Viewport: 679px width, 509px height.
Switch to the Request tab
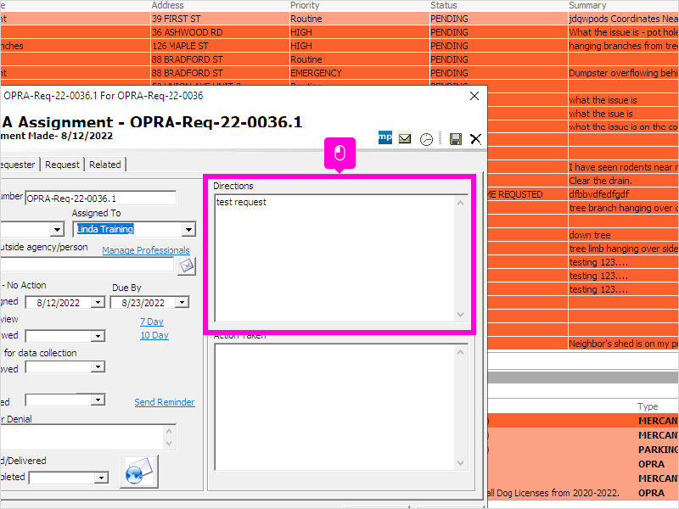[x=62, y=165]
